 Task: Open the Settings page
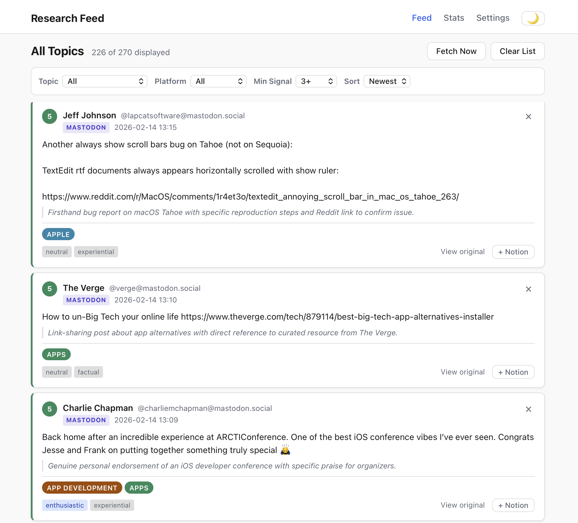coord(493,18)
